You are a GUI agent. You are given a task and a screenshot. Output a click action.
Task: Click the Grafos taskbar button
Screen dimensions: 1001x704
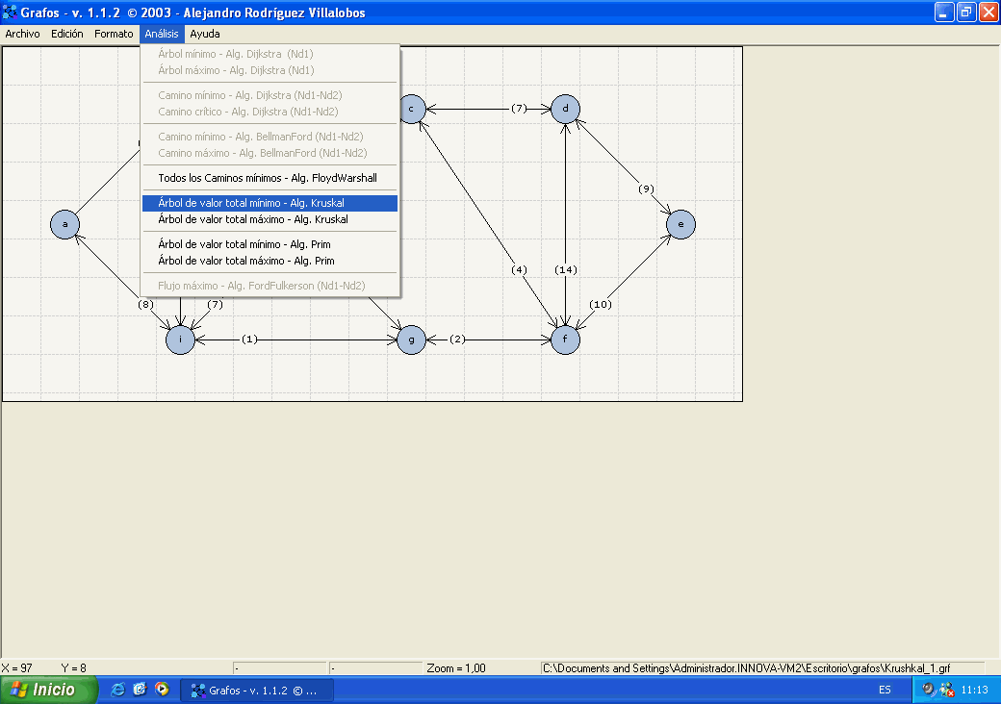(x=257, y=690)
